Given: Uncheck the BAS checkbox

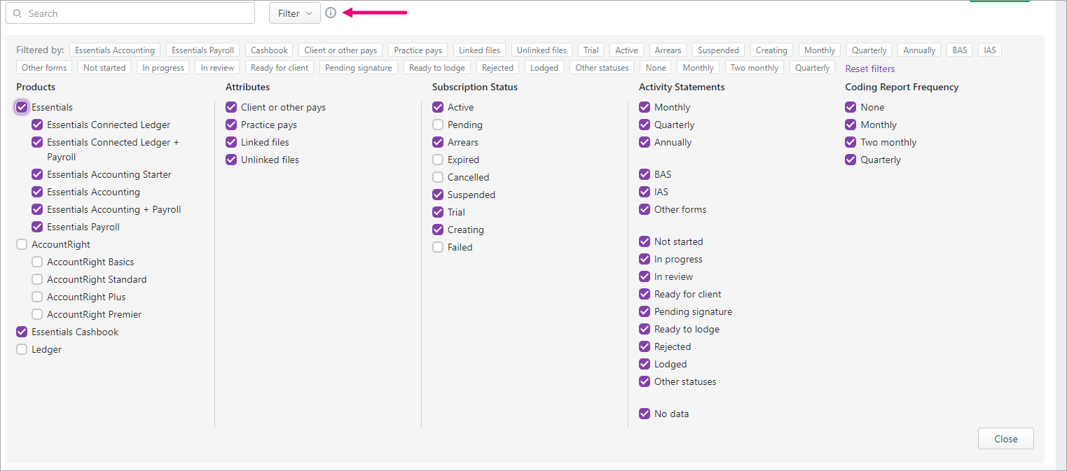Looking at the screenshot, I should tap(645, 174).
